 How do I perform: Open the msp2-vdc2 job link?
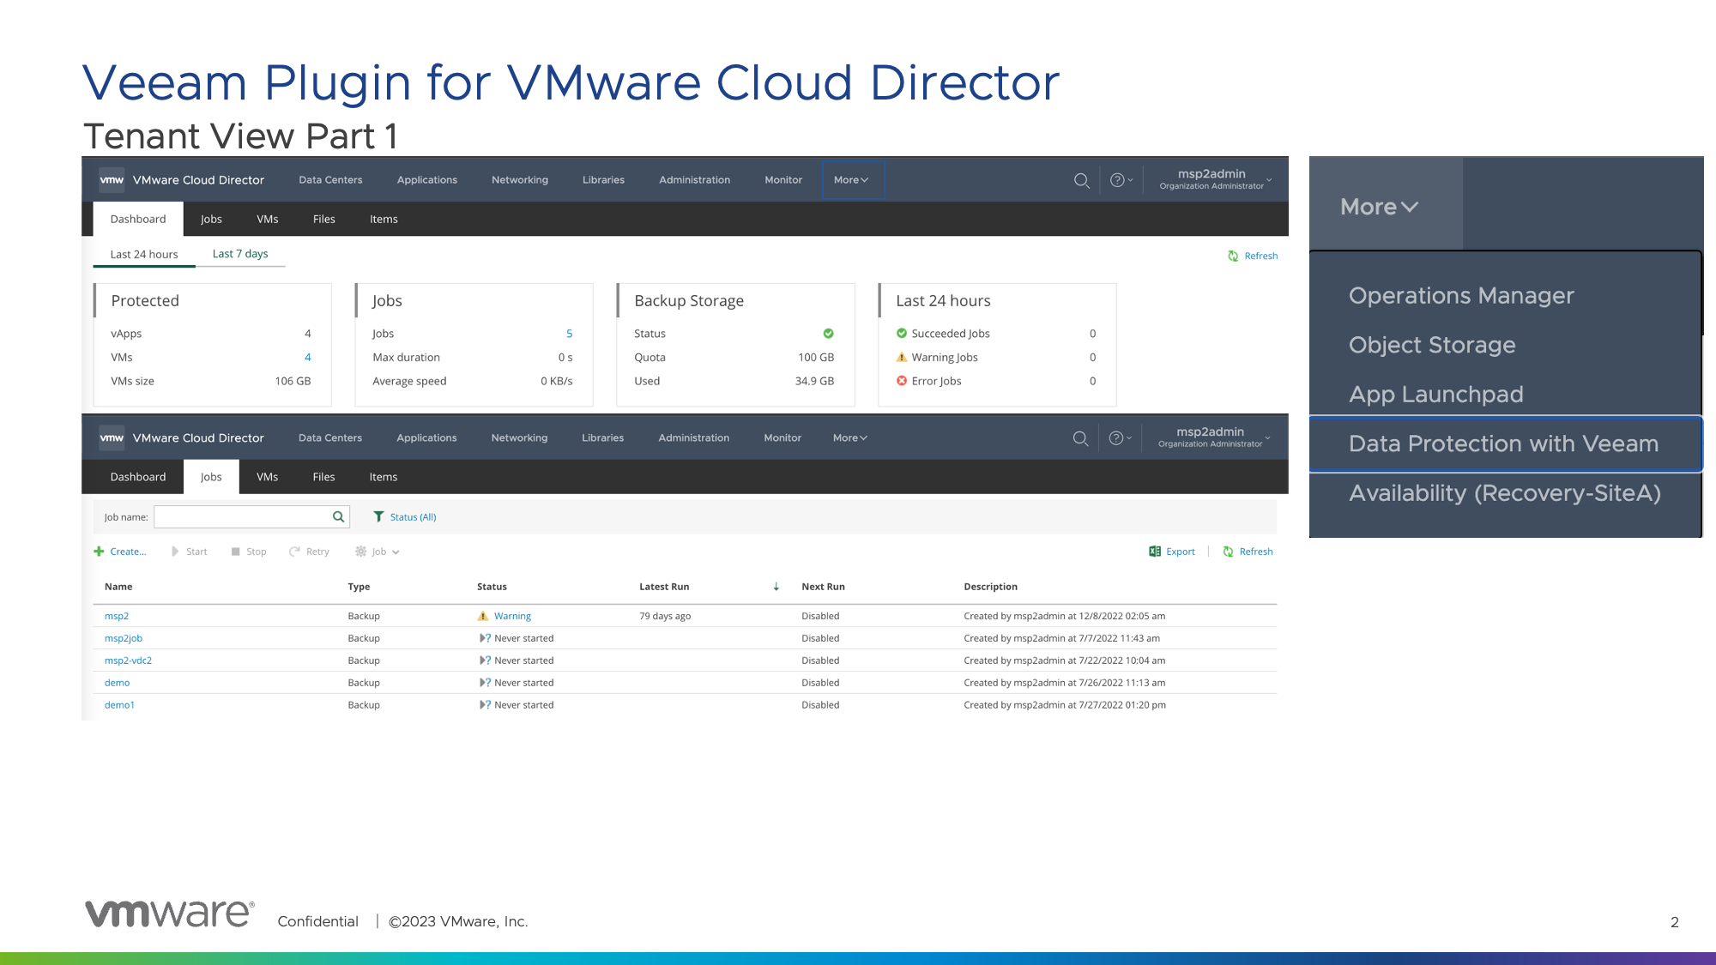pyautogui.click(x=128, y=660)
